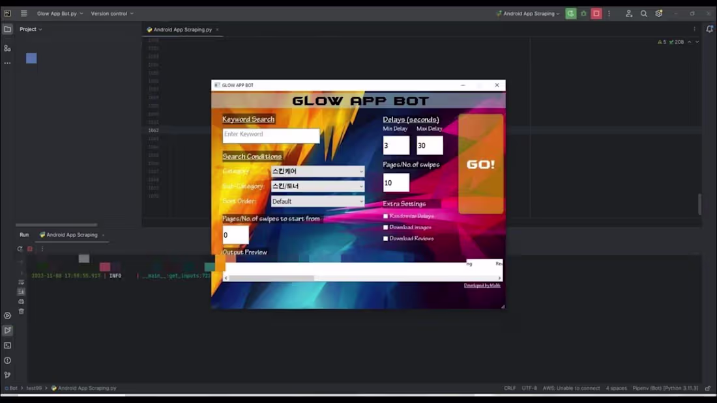Clear console with trash icon

(21, 312)
